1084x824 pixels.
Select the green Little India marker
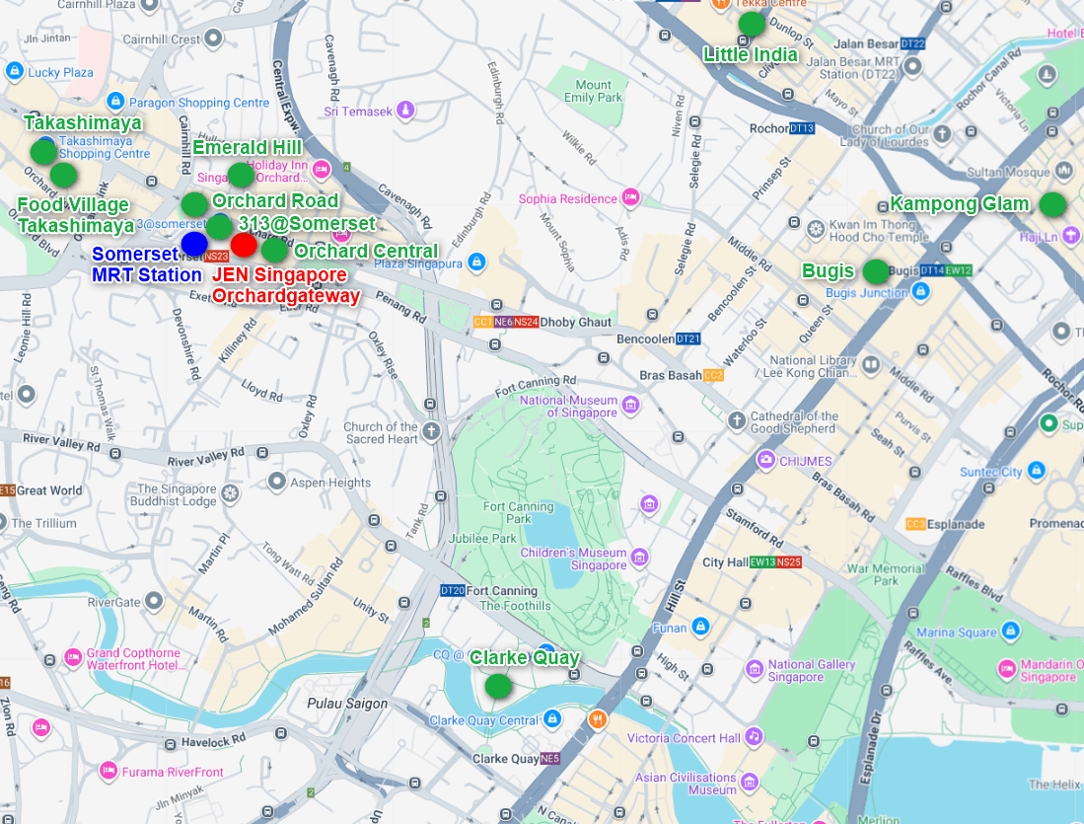click(752, 24)
